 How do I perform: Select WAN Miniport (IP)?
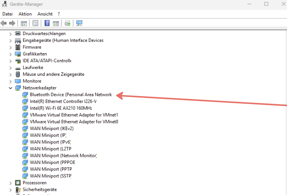(x=48, y=135)
